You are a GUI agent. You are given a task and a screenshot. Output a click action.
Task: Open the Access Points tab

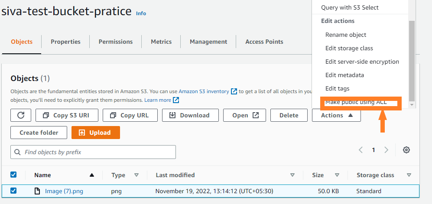[x=264, y=42]
